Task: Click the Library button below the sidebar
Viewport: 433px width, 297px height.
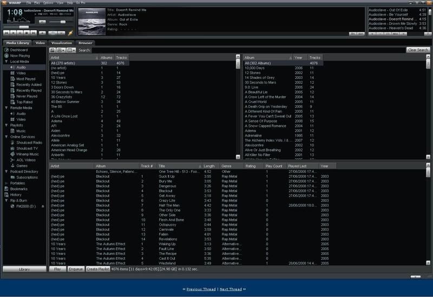Action: click(24, 269)
